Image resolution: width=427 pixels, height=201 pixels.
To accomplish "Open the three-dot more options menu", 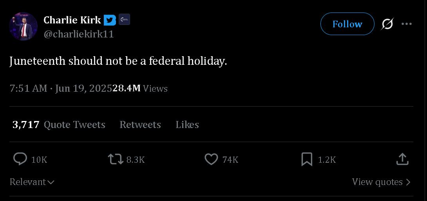I will tap(407, 24).
